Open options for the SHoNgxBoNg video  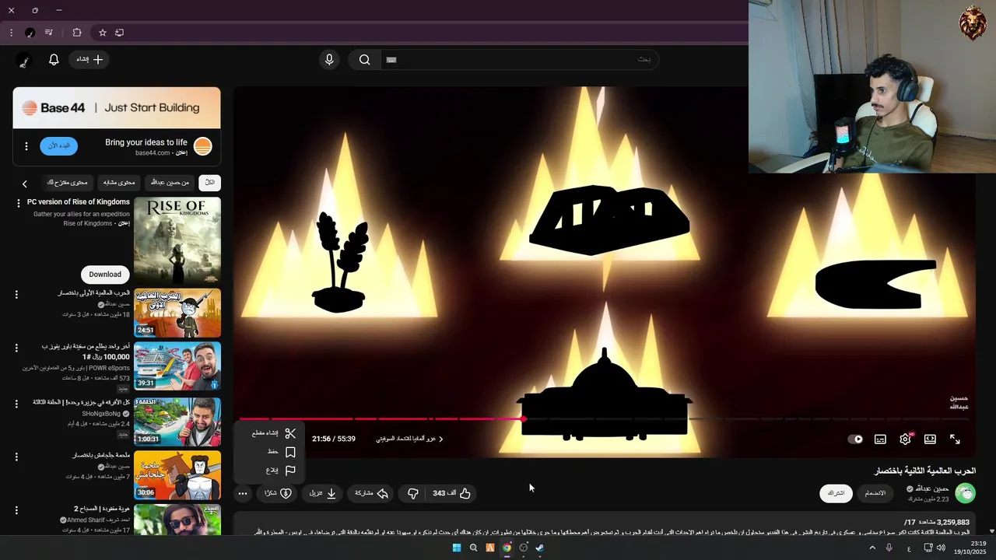[16, 404]
